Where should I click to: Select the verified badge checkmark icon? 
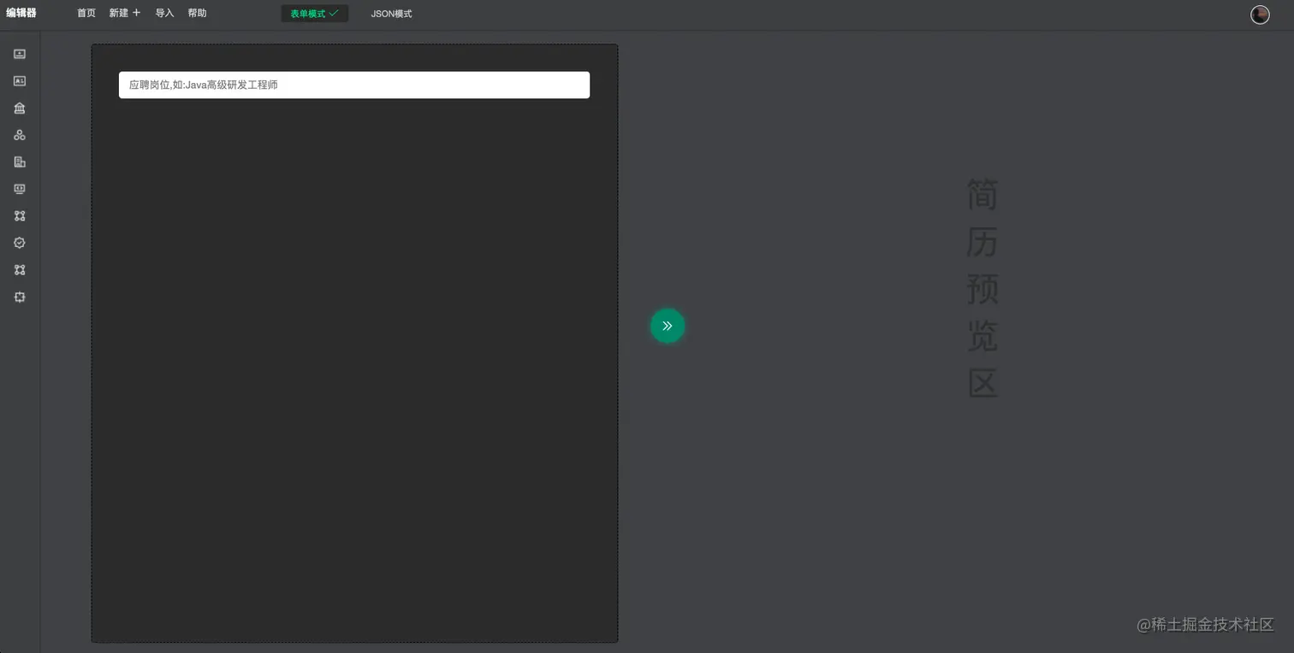(20, 243)
